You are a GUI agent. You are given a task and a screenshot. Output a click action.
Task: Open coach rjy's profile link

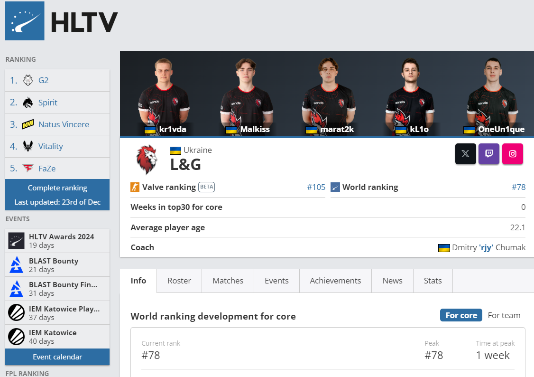point(486,247)
